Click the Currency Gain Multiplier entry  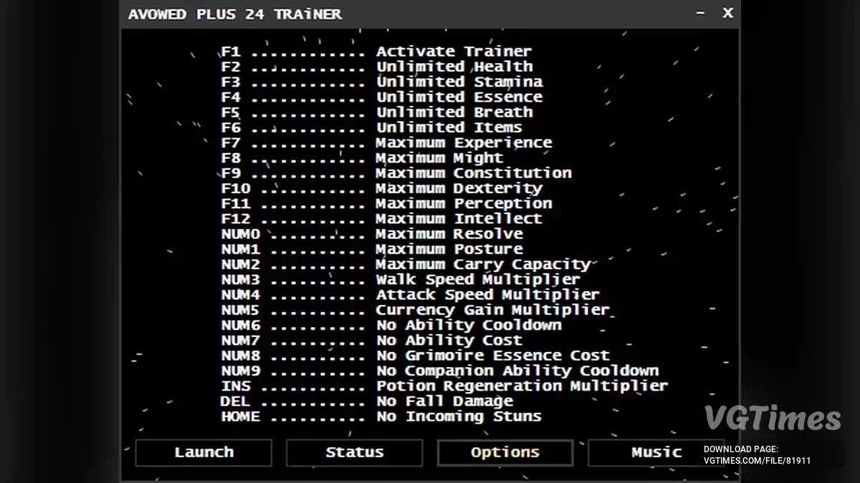[x=492, y=310]
